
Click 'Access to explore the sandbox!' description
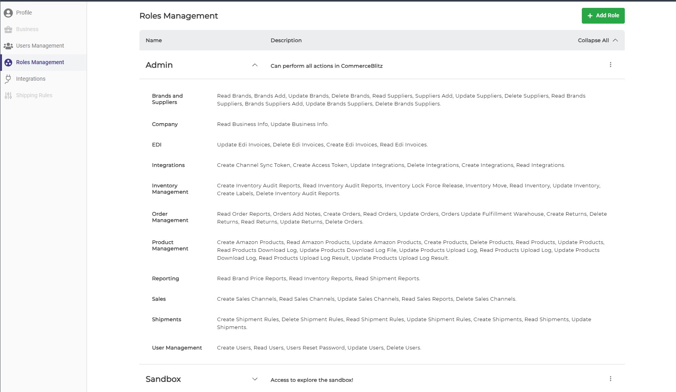pos(312,380)
